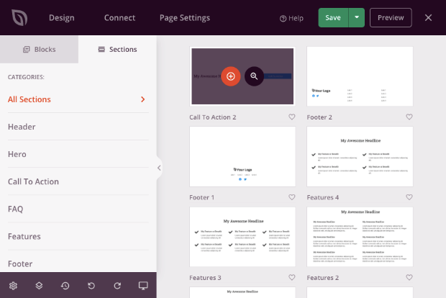The height and width of the screenshot is (298, 446).
Task: Click the green Save button
Action: pyautogui.click(x=333, y=18)
